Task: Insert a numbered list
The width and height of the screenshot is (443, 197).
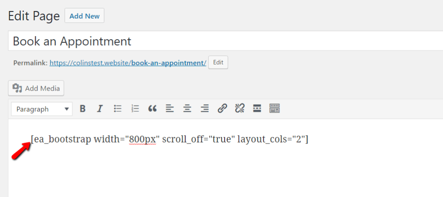Action: click(135, 109)
